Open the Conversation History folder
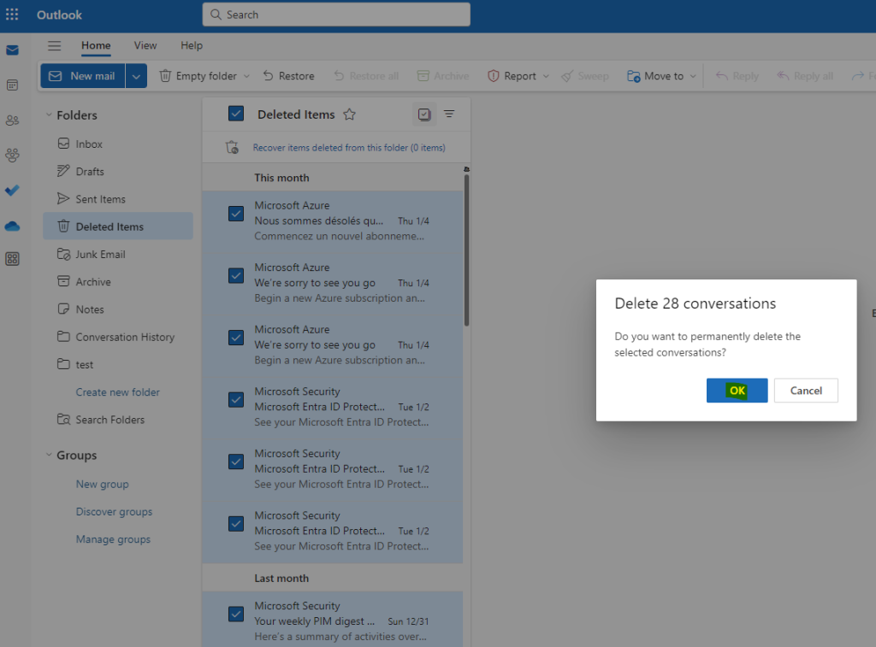The image size is (876, 647). point(118,337)
